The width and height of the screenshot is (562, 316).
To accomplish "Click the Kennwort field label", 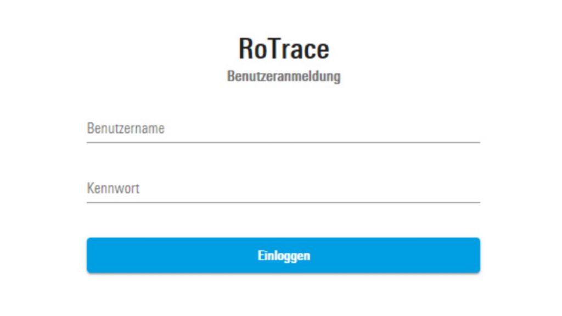I will point(114,188).
